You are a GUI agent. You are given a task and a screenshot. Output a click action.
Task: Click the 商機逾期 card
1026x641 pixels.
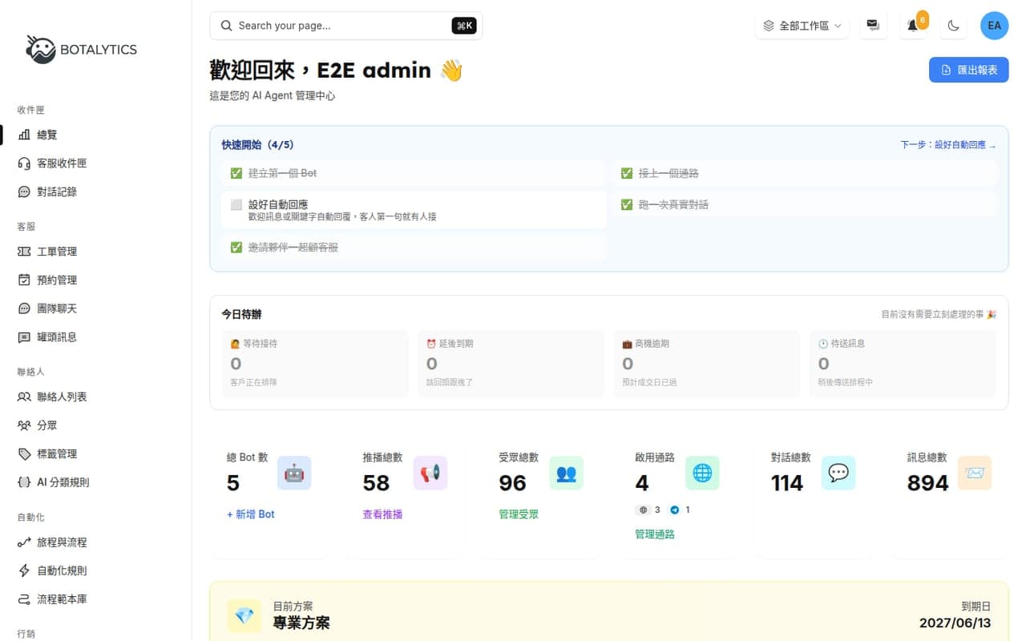(x=707, y=363)
